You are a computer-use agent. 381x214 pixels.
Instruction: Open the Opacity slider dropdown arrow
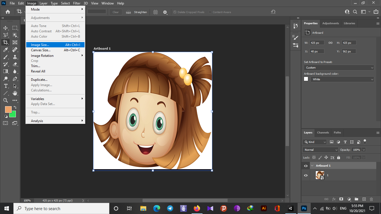tap(364, 150)
